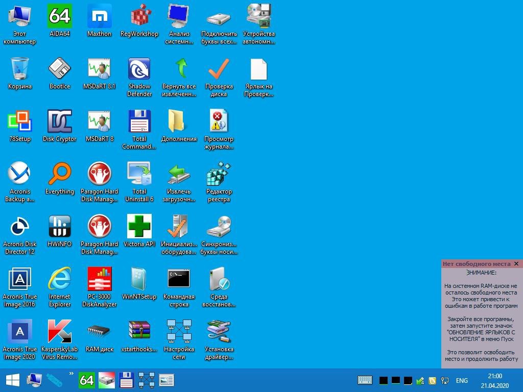The image size is (523, 392).
Task: Open the on-screen keyboard tray icon
Action: [x=365, y=380]
